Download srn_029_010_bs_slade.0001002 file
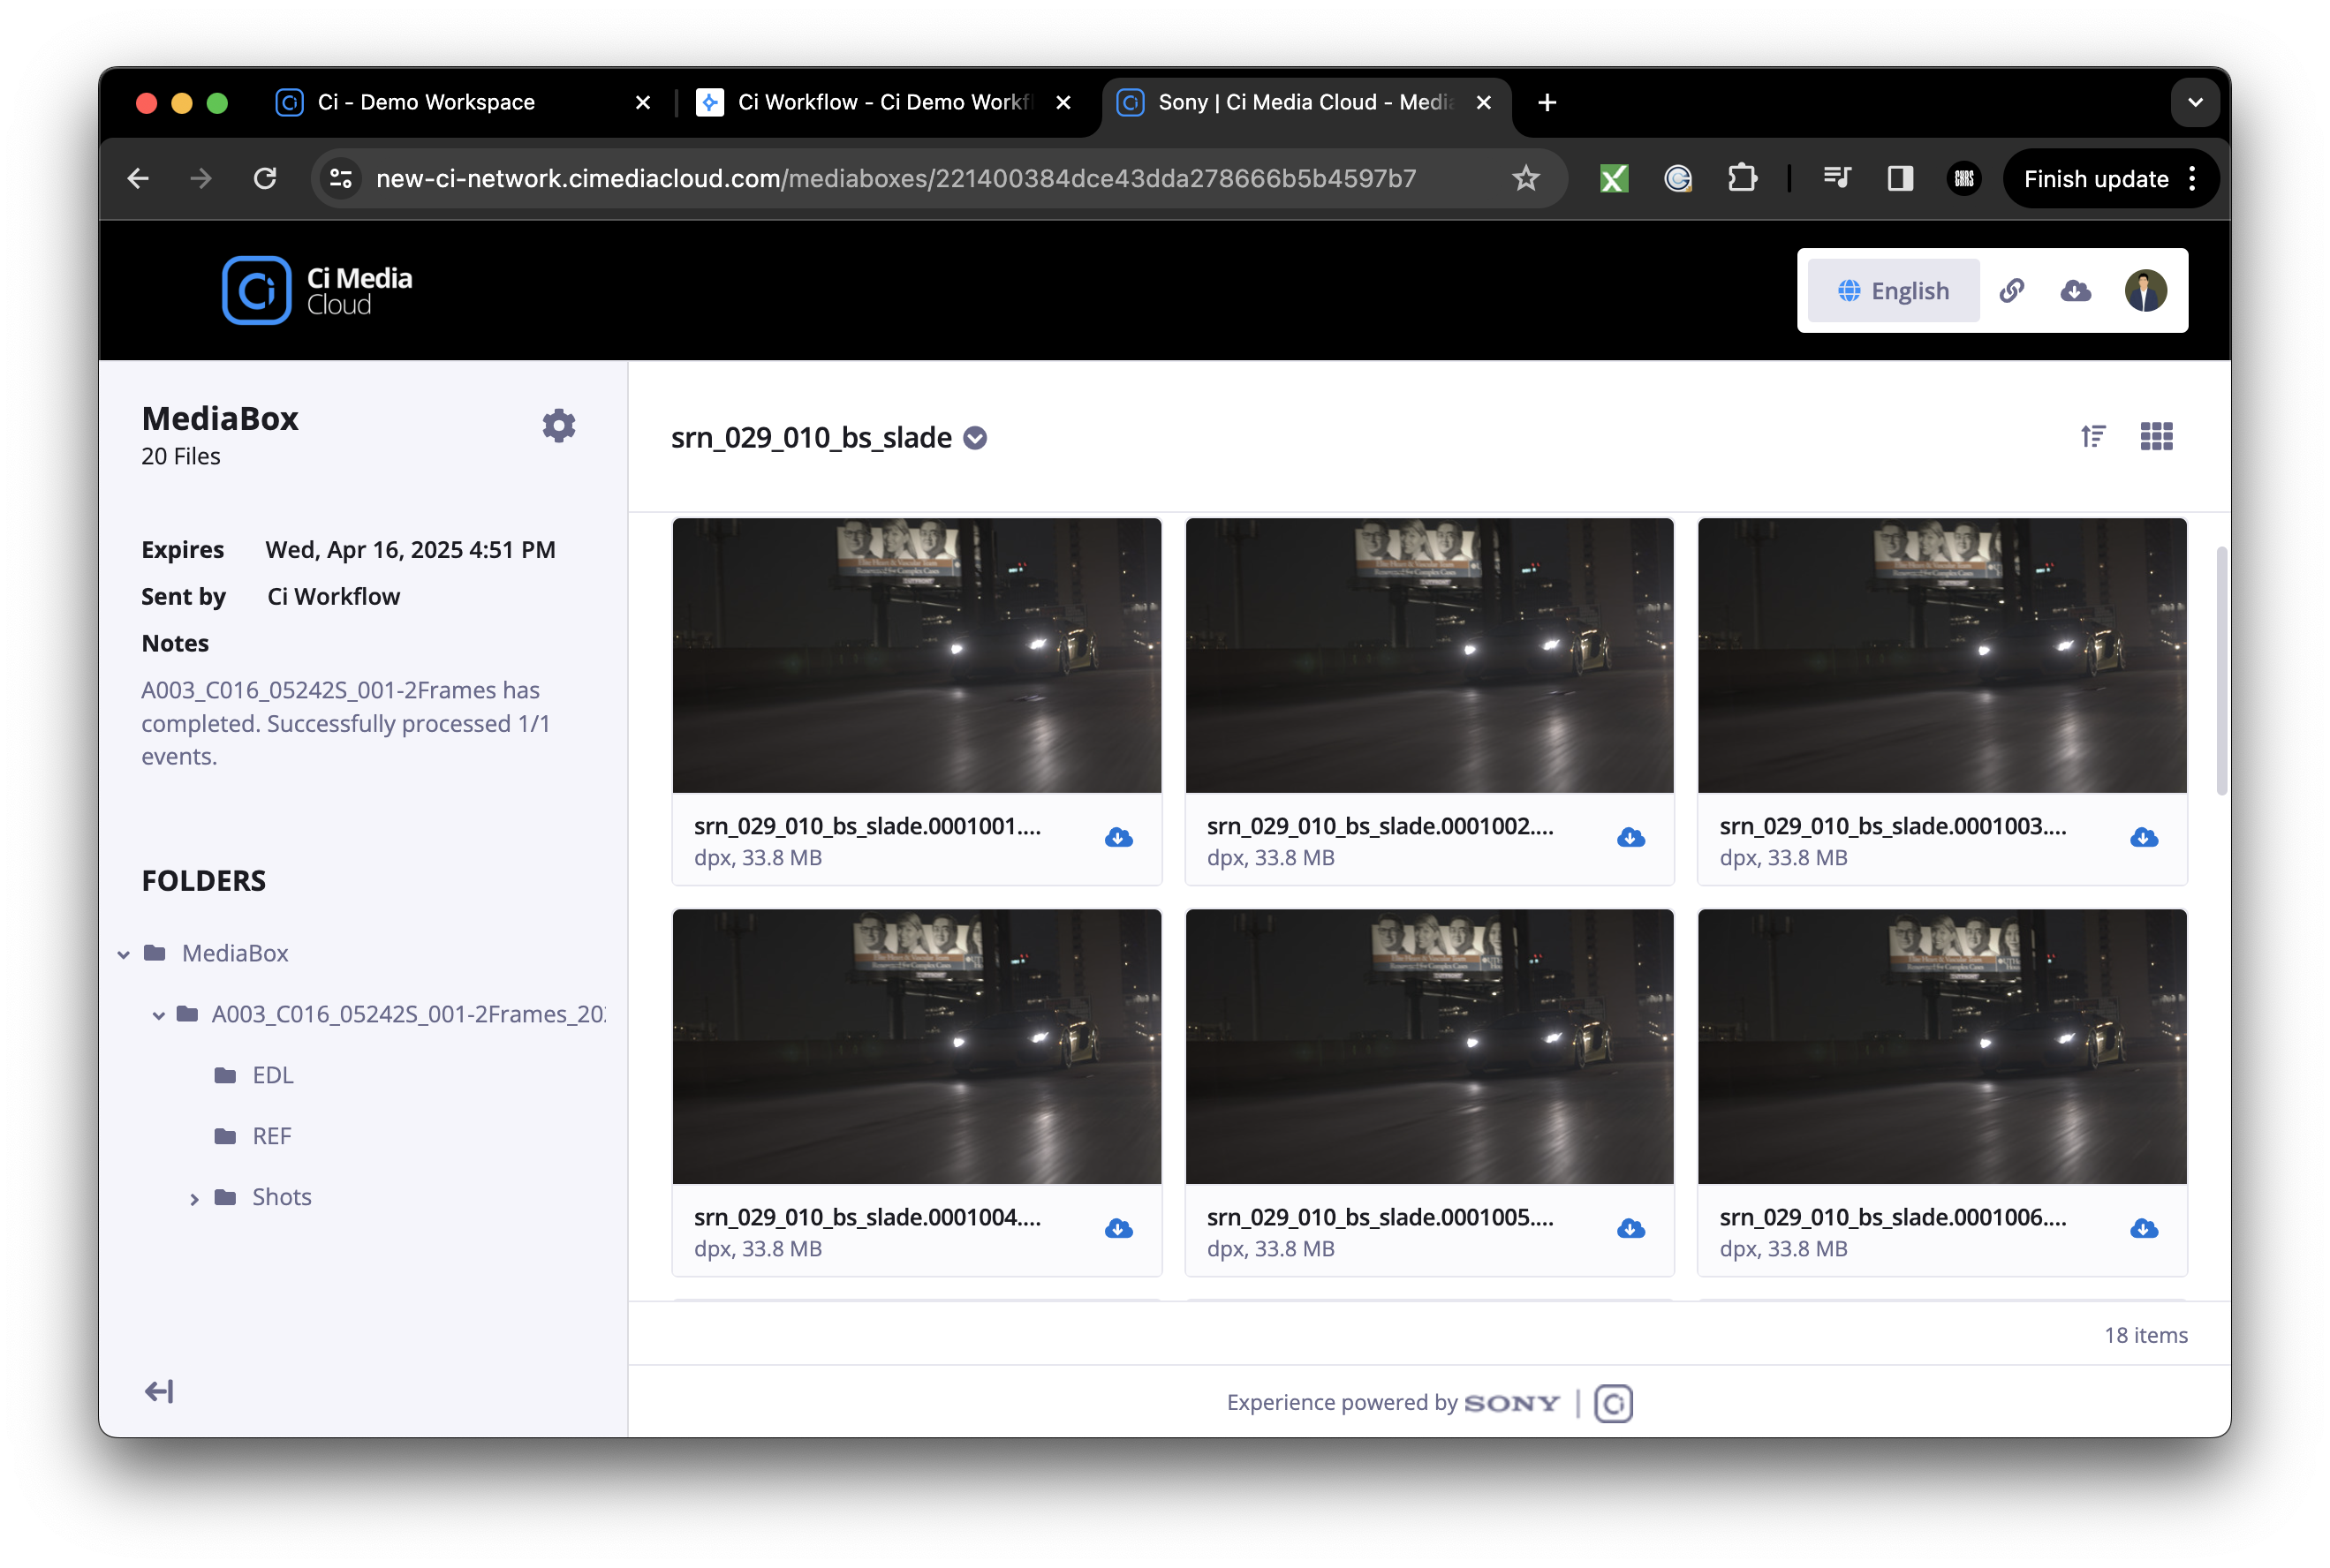 [x=1630, y=838]
